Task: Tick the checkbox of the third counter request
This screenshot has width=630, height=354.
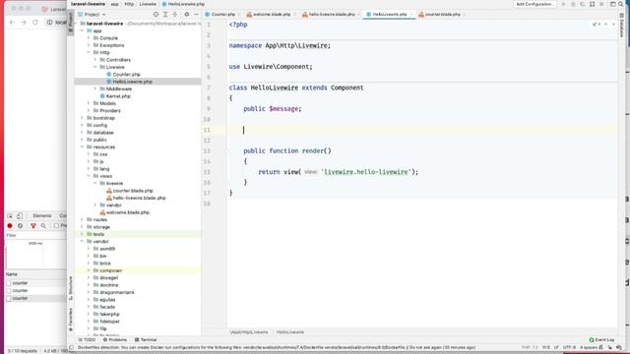Action: click(9, 298)
